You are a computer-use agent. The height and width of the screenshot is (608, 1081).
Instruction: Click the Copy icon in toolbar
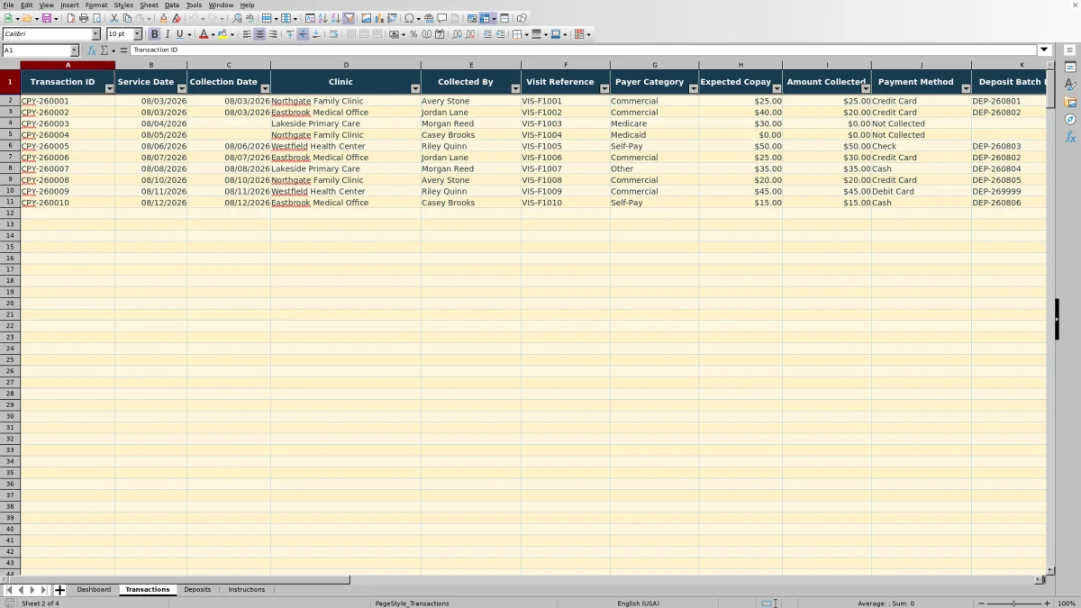point(127,18)
